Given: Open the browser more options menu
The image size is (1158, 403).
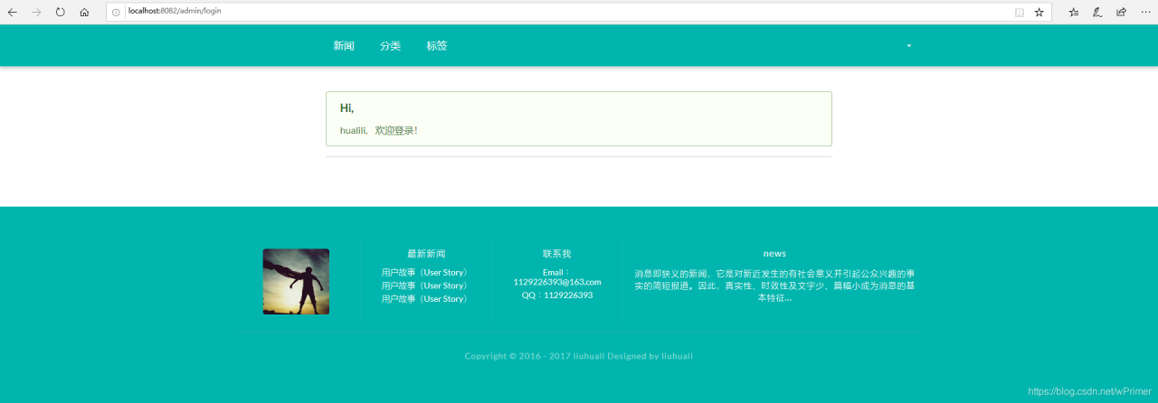Looking at the screenshot, I should click(x=1145, y=12).
